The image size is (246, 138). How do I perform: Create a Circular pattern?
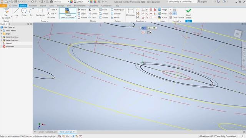click(116, 14)
